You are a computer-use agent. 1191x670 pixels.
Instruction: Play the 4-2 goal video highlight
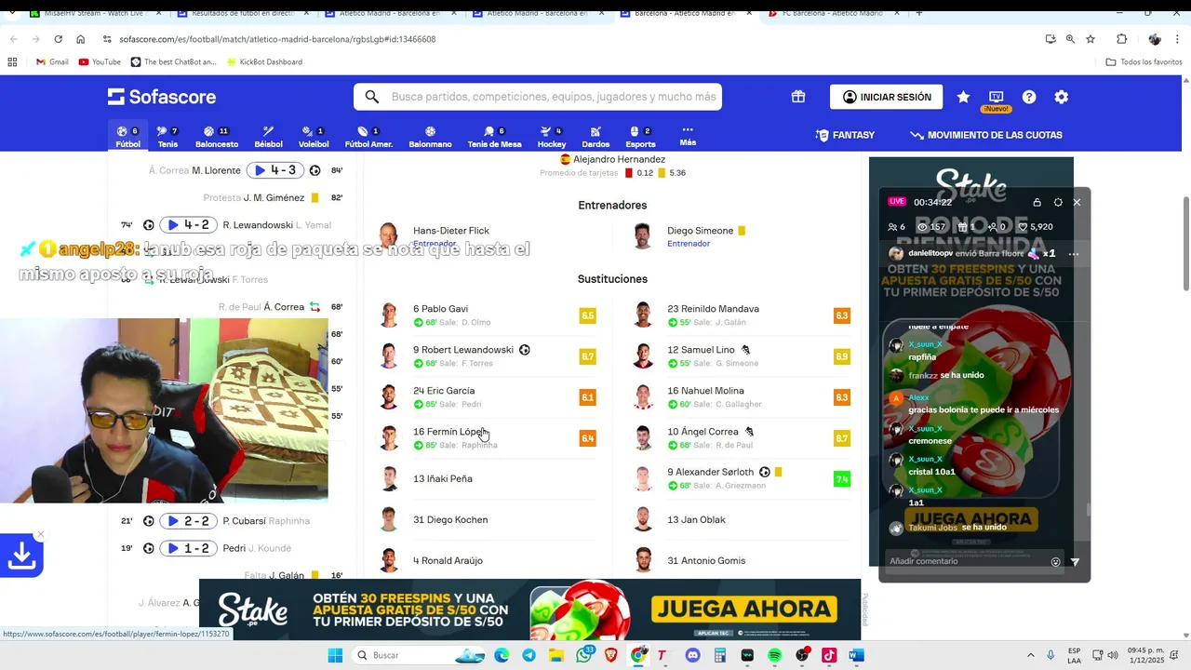click(x=188, y=225)
